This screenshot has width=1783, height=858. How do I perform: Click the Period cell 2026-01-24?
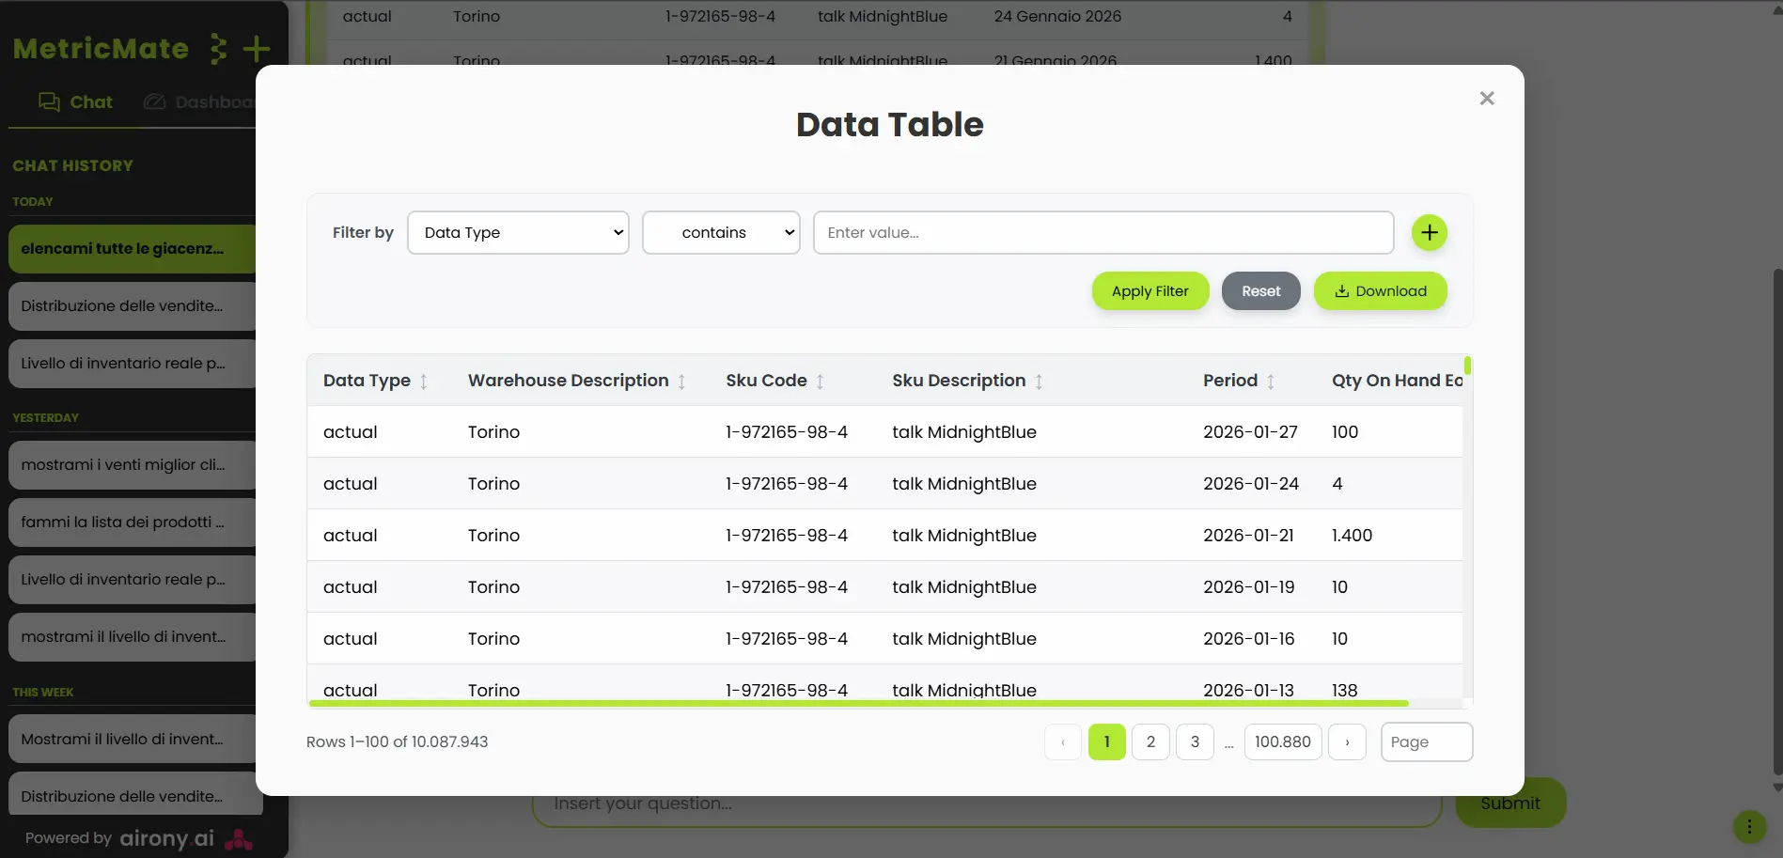[x=1251, y=484]
